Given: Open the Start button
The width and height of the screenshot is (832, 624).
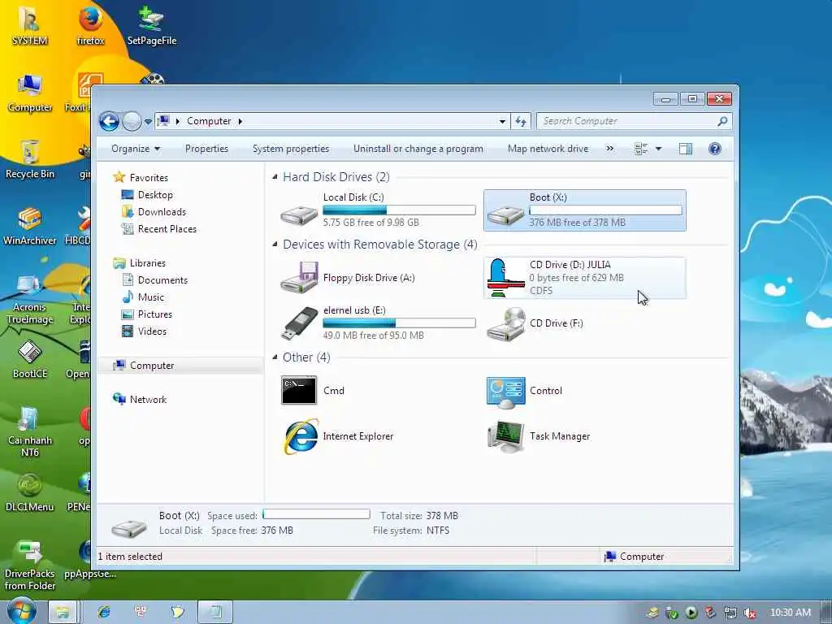Looking at the screenshot, I should coord(20,611).
